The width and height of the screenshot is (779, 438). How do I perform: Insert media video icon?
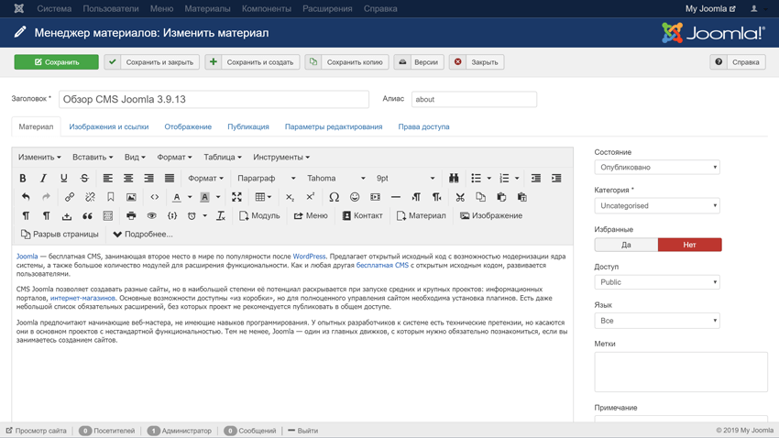[375, 197]
